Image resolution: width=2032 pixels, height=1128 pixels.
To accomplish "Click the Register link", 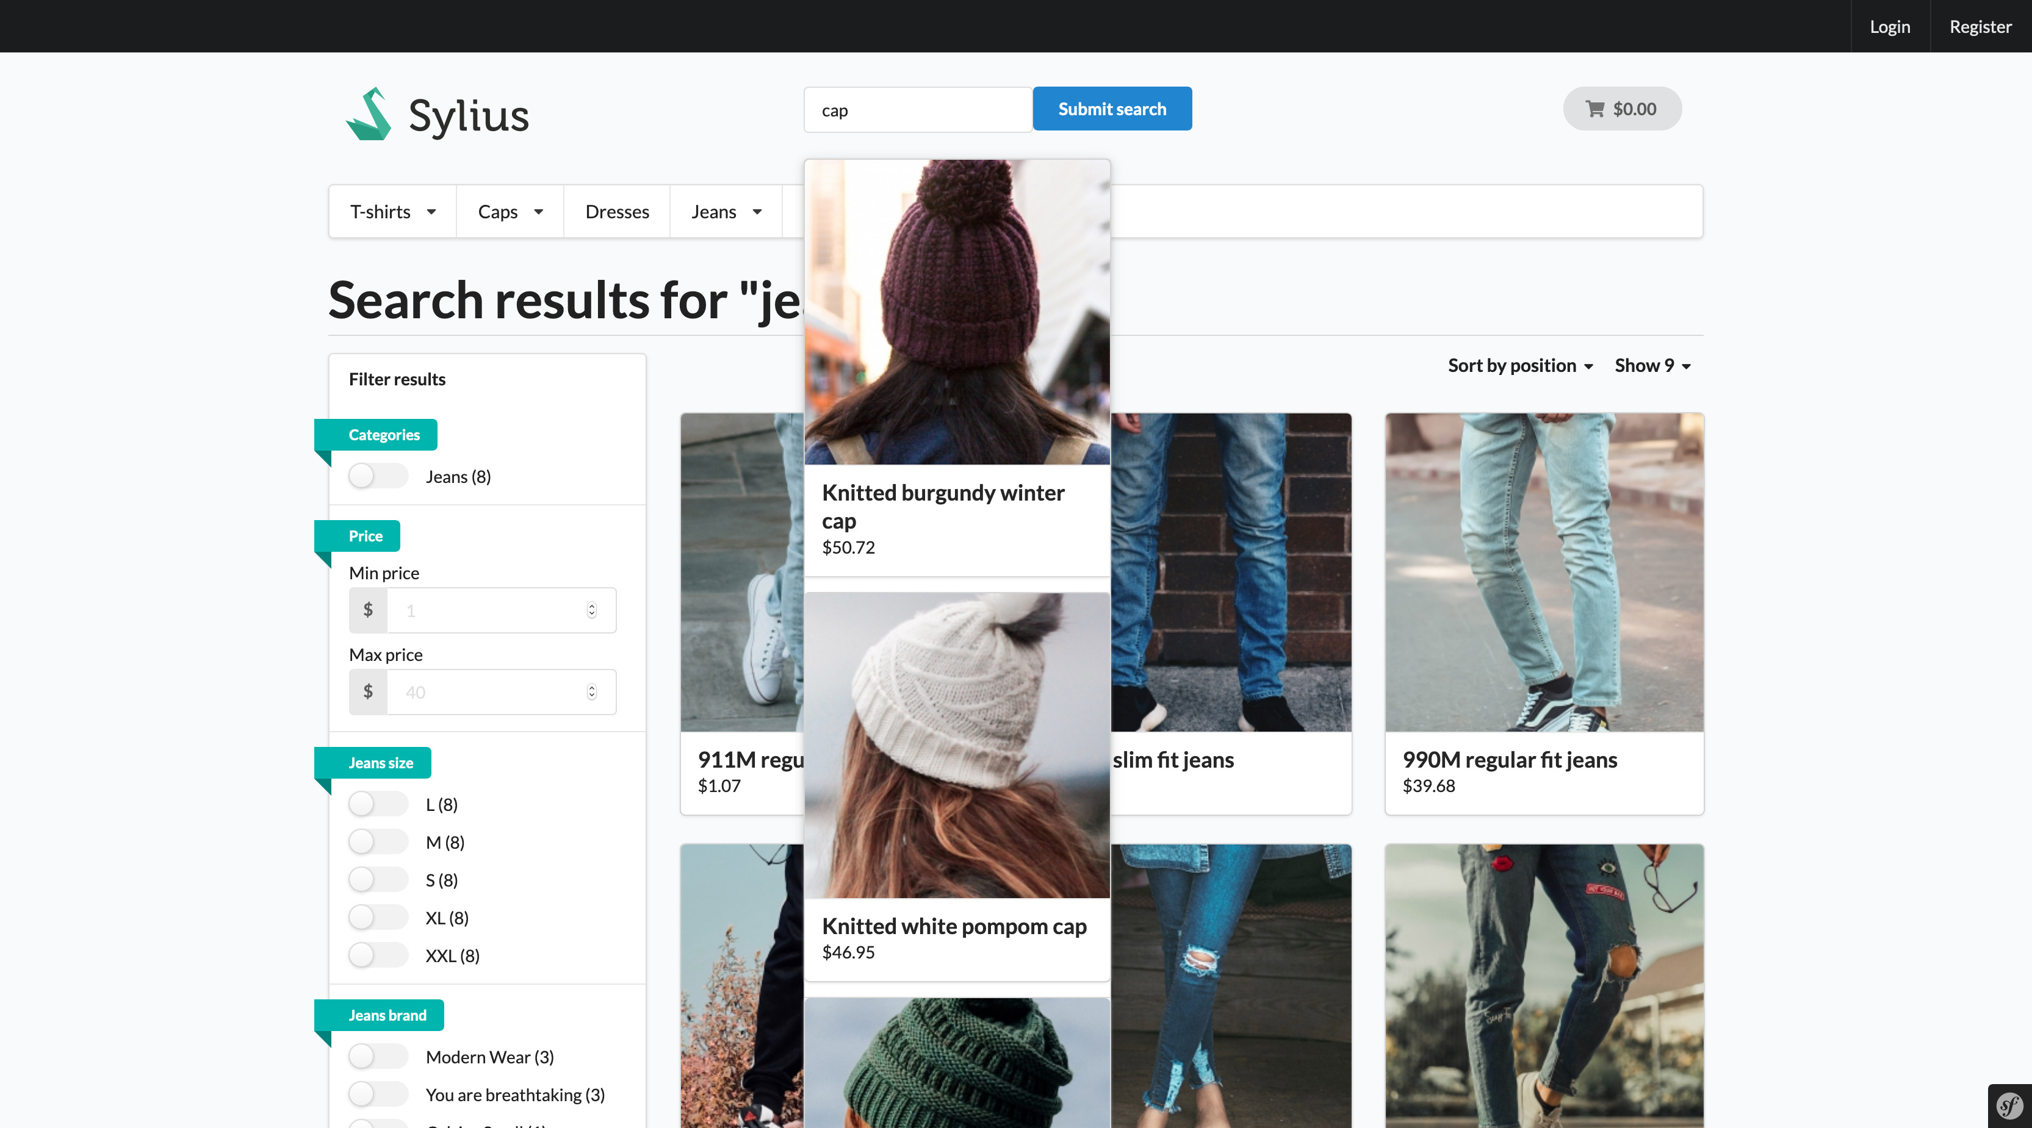I will (x=1980, y=27).
